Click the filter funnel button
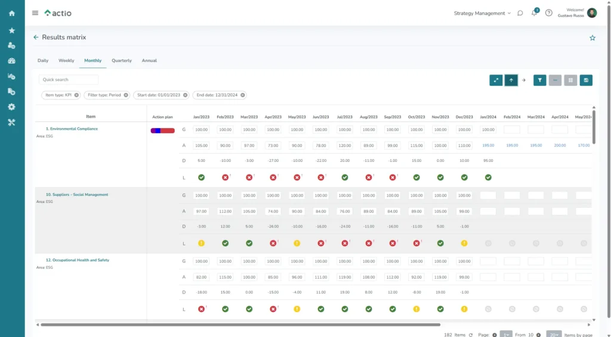Viewport: 611px width, 337px height. point(539,80)
